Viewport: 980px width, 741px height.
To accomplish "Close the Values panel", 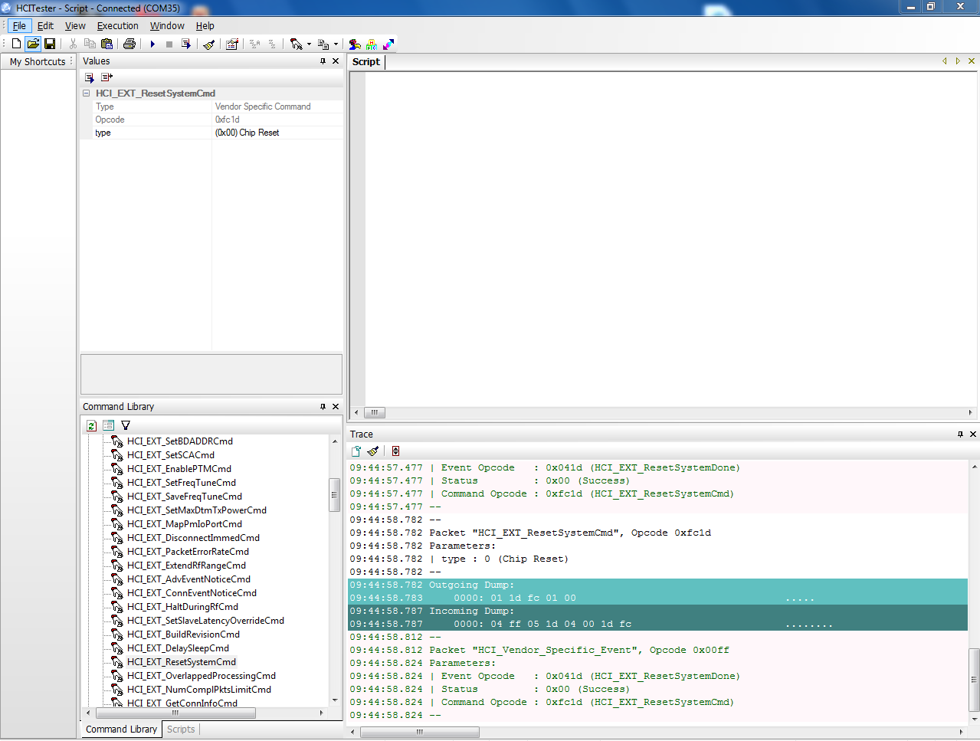I will click(336, 61).
